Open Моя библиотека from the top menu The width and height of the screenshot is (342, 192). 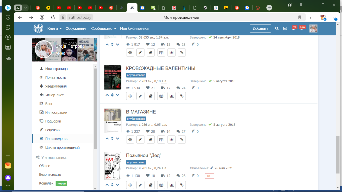point(134,28)
